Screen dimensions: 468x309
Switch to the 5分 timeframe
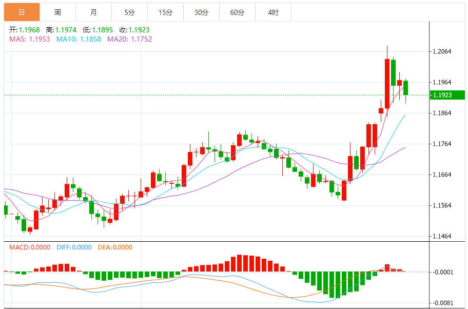[x=129, y=12]
